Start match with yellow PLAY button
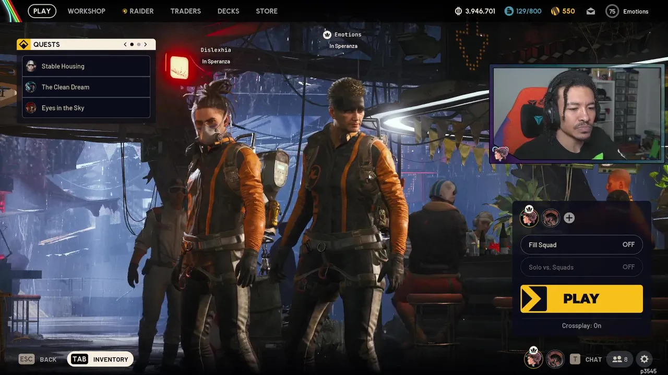Viewport: 668px width, 375px height. [581, 298]
